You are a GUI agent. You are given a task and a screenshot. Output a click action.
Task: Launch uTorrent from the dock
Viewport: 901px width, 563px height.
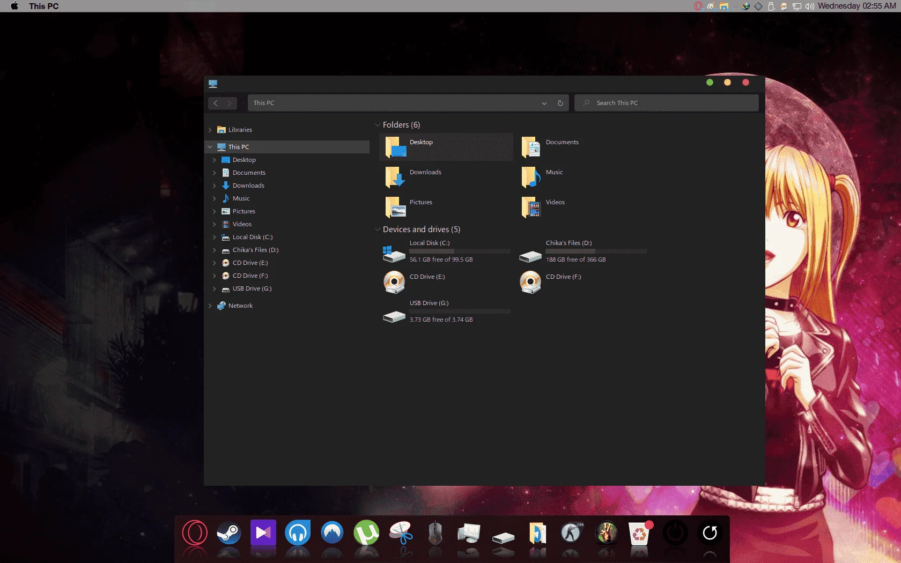click(x=366, y=533)
